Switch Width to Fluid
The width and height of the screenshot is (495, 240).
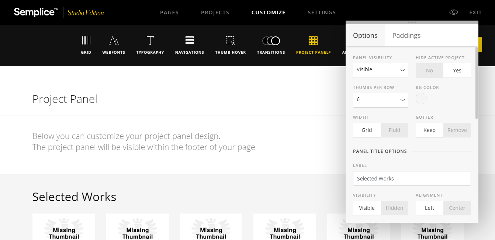point(394,130)
